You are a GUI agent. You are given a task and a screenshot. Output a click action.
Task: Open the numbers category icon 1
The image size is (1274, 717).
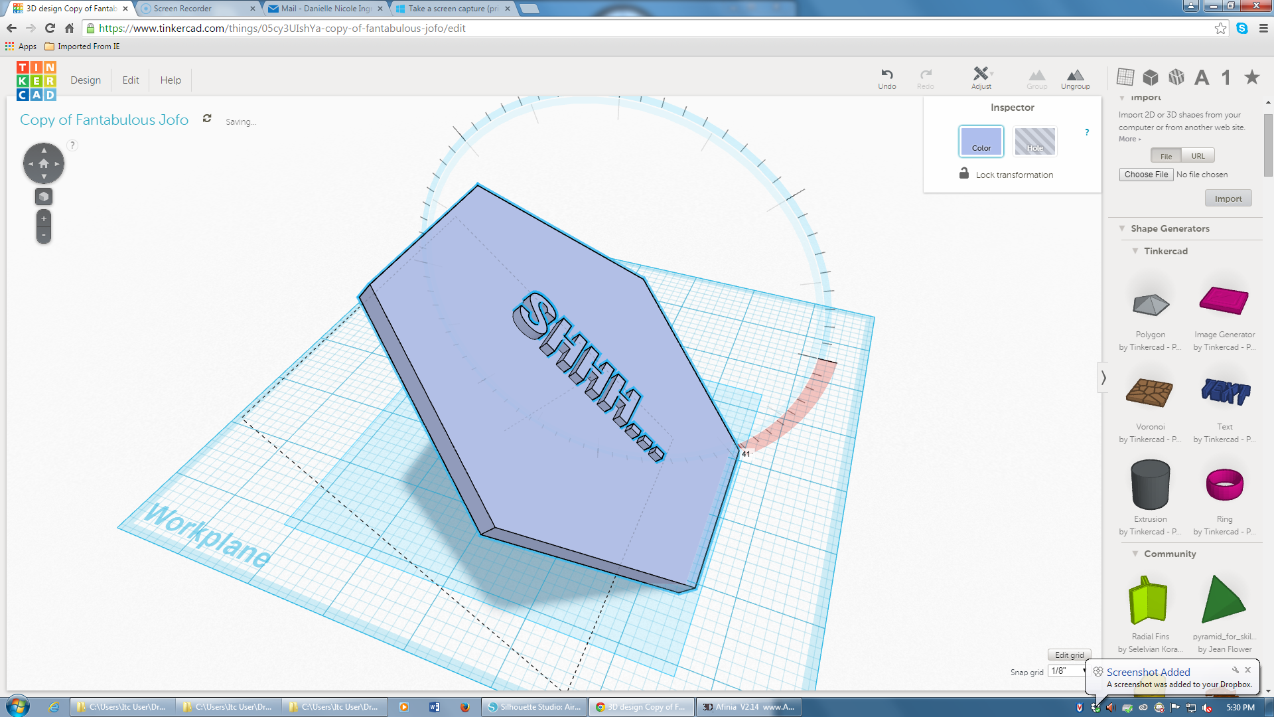1226,77
